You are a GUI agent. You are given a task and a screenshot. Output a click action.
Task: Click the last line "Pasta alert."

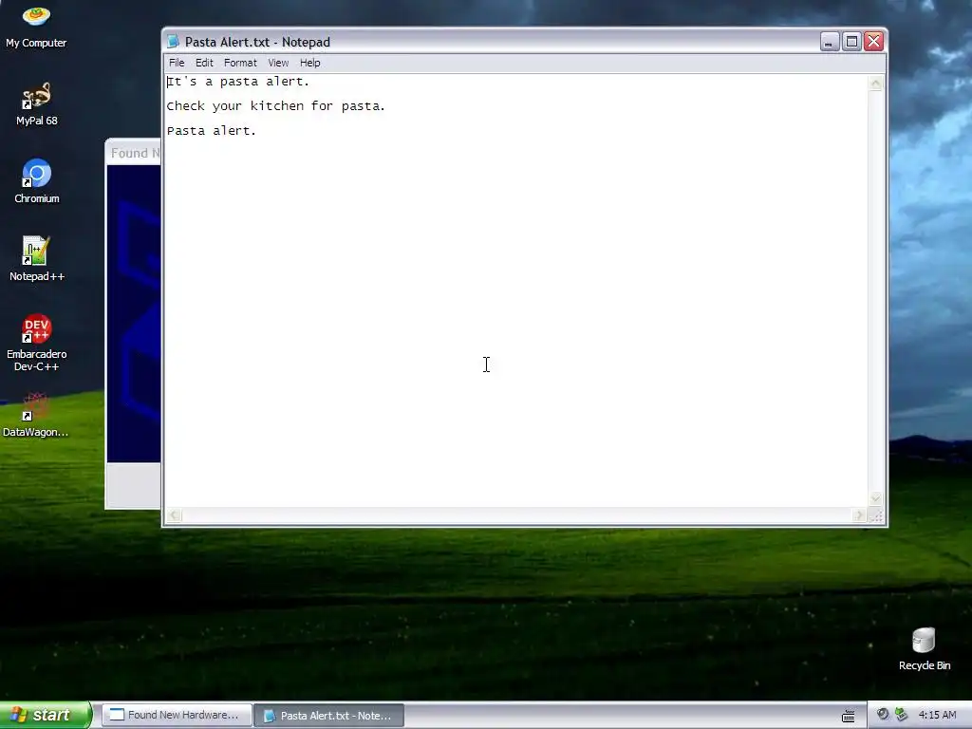212,131
